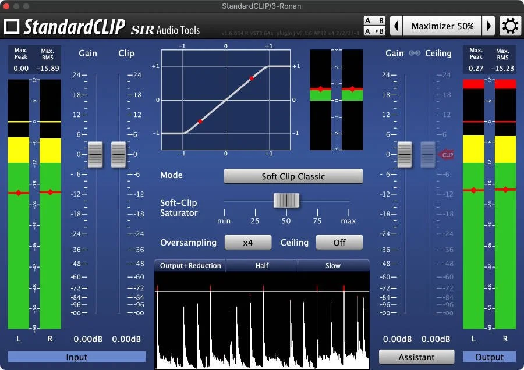
Task: Click the Input label bar
Action: (76, 357)
